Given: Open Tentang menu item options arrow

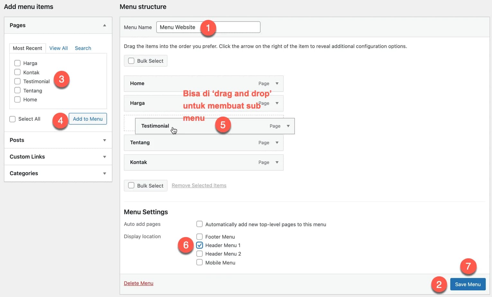Looking at the screenshot, I should coord(277,143).
